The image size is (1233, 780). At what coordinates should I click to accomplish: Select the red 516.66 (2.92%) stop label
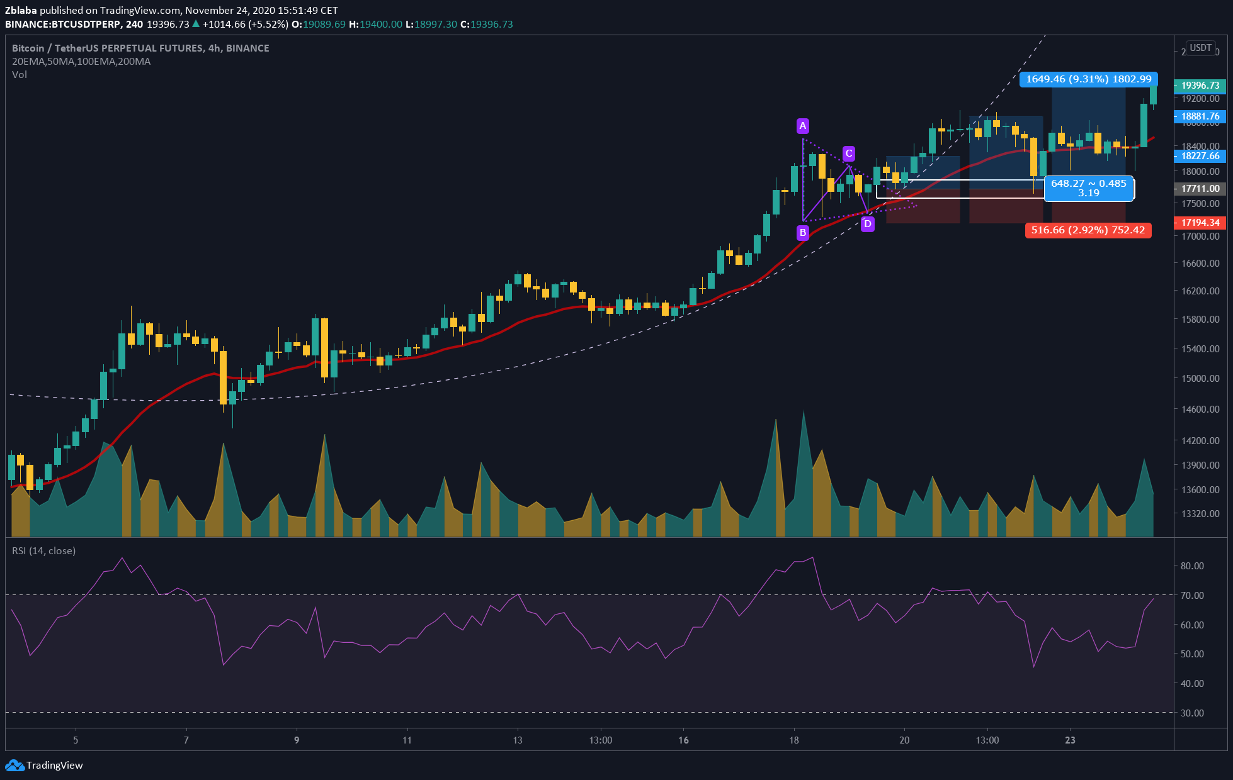(x=1088, y=230)
